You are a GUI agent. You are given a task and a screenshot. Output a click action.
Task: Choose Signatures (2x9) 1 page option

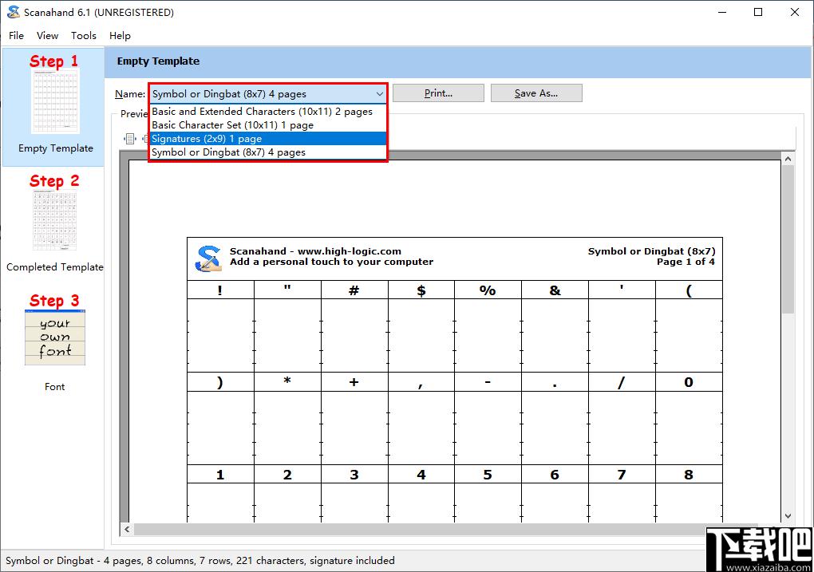pyautogui.click(x=268, y=139)
